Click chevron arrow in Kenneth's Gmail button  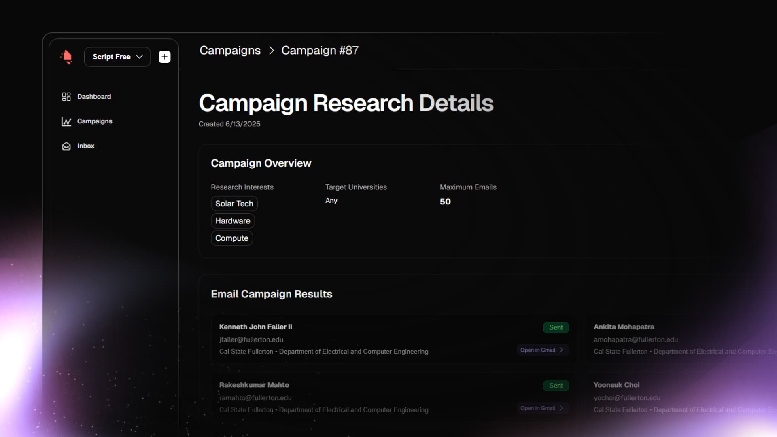coord(561,350)
